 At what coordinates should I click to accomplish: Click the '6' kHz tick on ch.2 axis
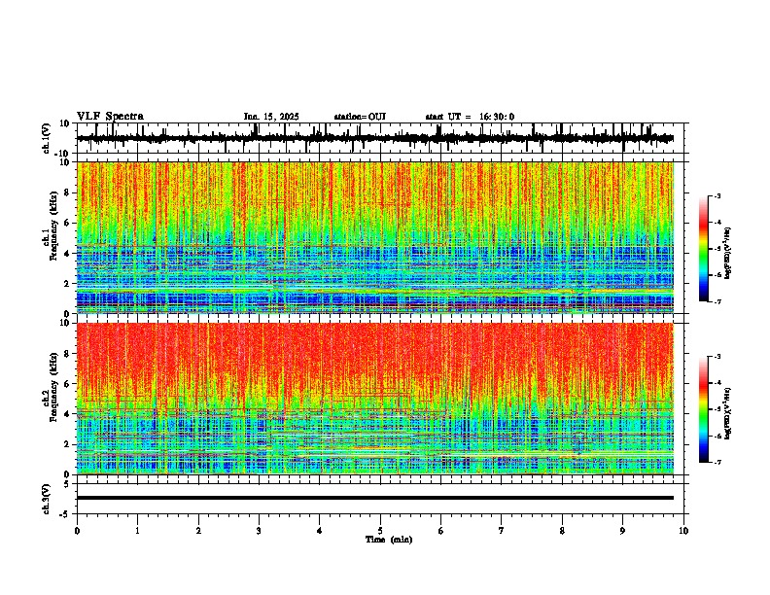68,383
